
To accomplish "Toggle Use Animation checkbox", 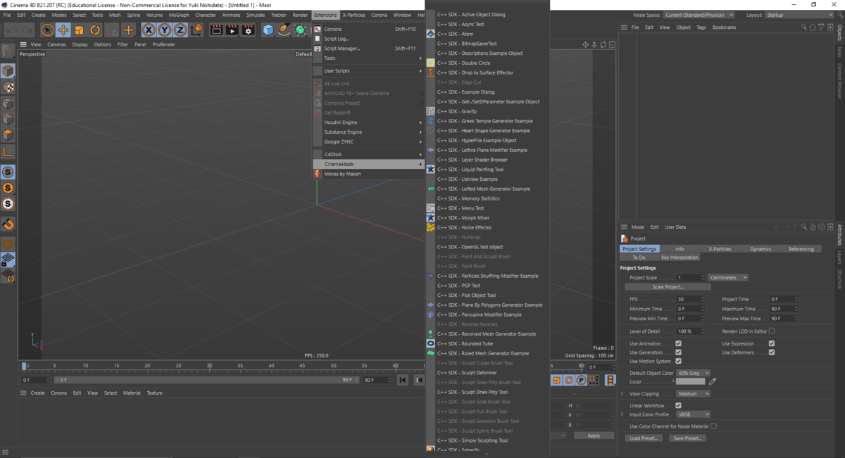I will click(x=678, y=343).
